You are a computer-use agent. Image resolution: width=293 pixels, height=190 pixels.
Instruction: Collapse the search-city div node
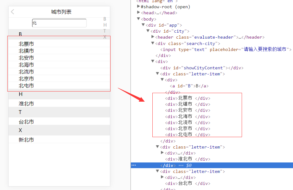(x=153, y=43)
